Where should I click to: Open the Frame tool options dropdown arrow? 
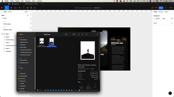pyautogui.click(x=12, y=8)
